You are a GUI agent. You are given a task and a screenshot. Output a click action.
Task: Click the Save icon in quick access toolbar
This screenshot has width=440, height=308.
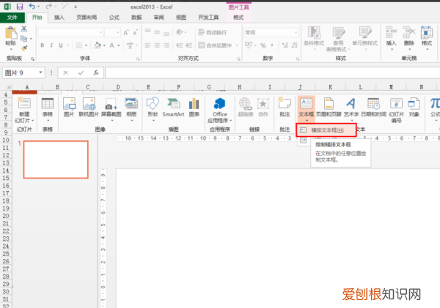(20, 7)
